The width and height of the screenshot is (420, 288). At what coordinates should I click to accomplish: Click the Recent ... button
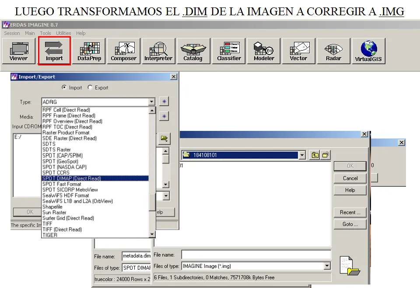click(350, 213)
